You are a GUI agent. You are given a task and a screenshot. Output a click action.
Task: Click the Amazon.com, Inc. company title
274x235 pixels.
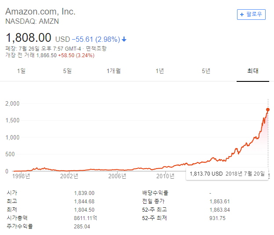40,11
